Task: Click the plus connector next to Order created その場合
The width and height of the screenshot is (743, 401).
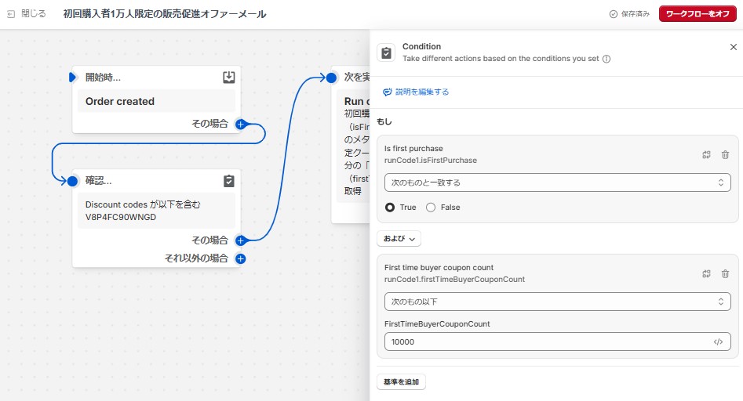Action: click(x=241, y=125)
